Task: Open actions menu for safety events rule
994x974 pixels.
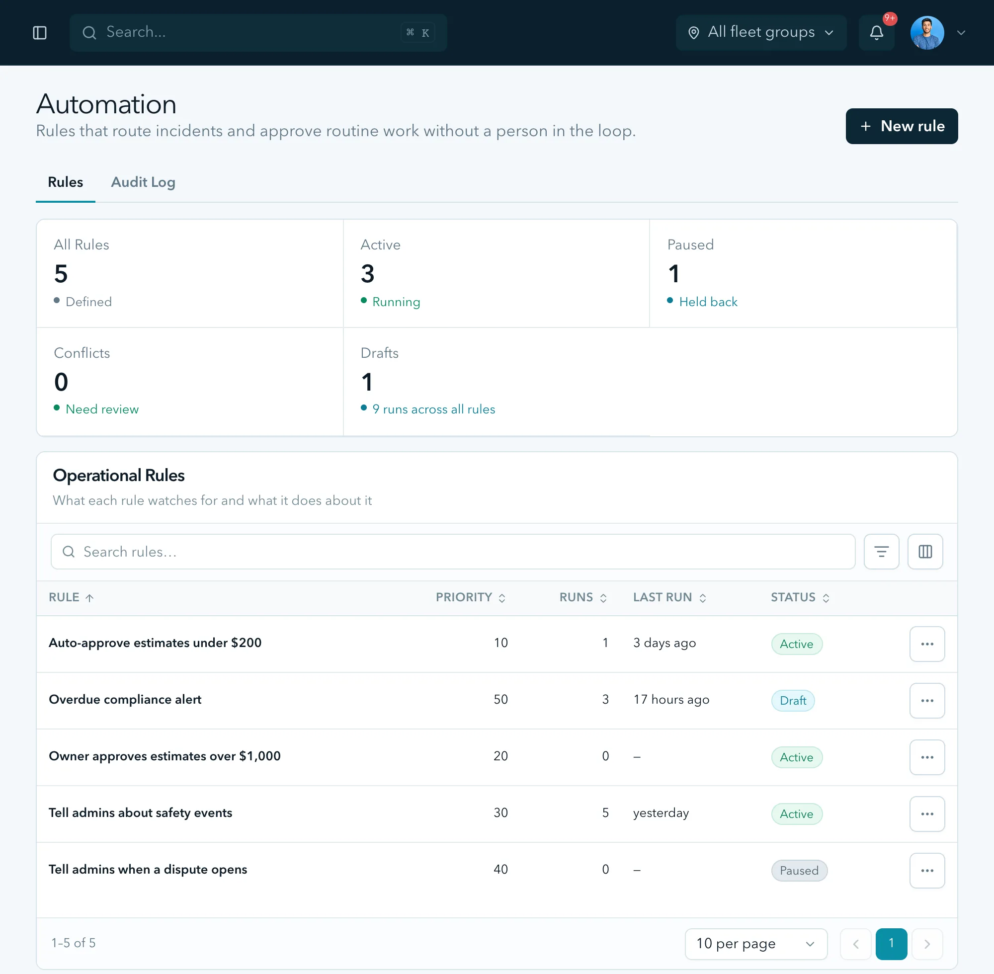Action: 927,814
